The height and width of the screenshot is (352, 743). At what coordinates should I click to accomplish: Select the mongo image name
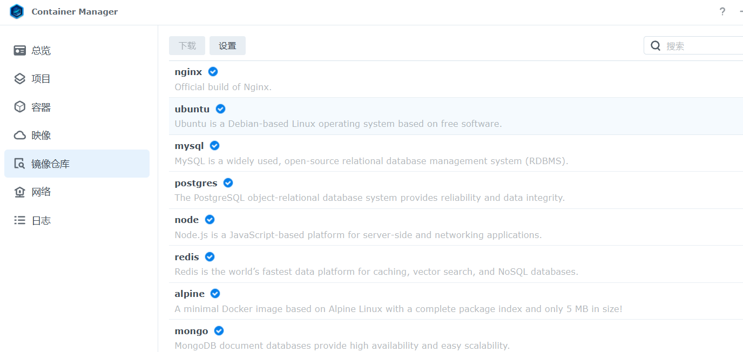(x=191, y=331)
